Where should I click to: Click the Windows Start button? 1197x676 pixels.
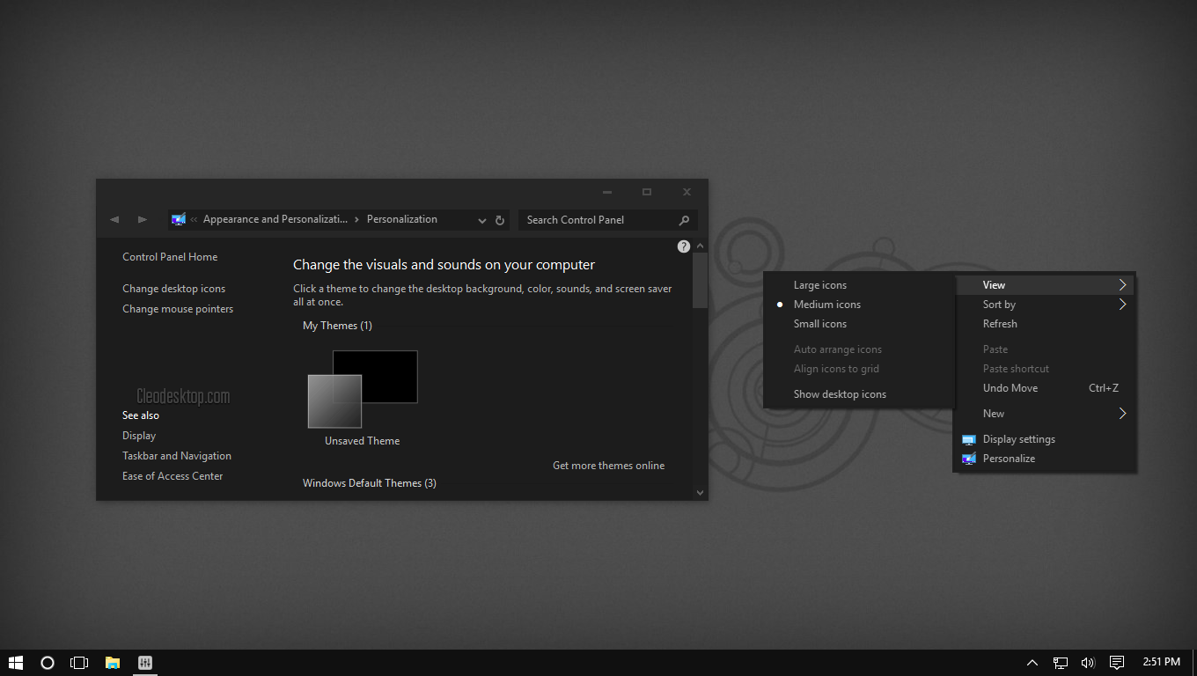coord(15,663)
